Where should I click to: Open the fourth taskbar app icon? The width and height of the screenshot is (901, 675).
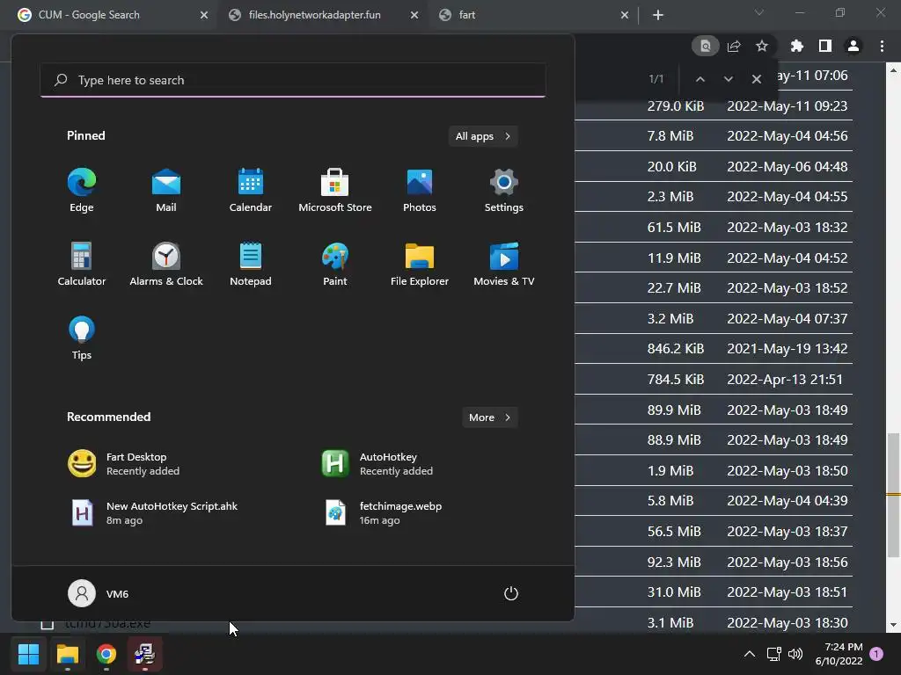click(145, 653)
